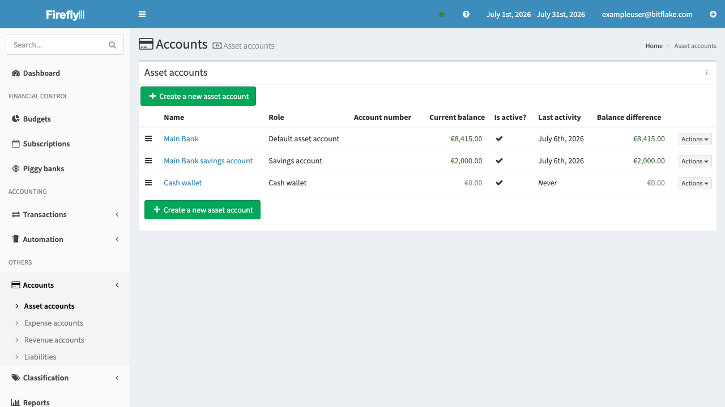The width and height of the screenshot is (725, 407).
Task: Click the plus circle icon in header
Action: [713, 14]
